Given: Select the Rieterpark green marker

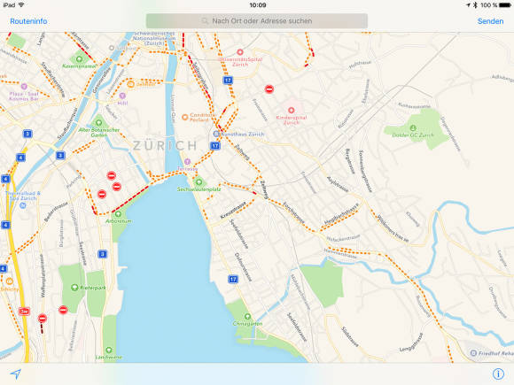Looking at the screenshot, I should [x=74, y=288].
